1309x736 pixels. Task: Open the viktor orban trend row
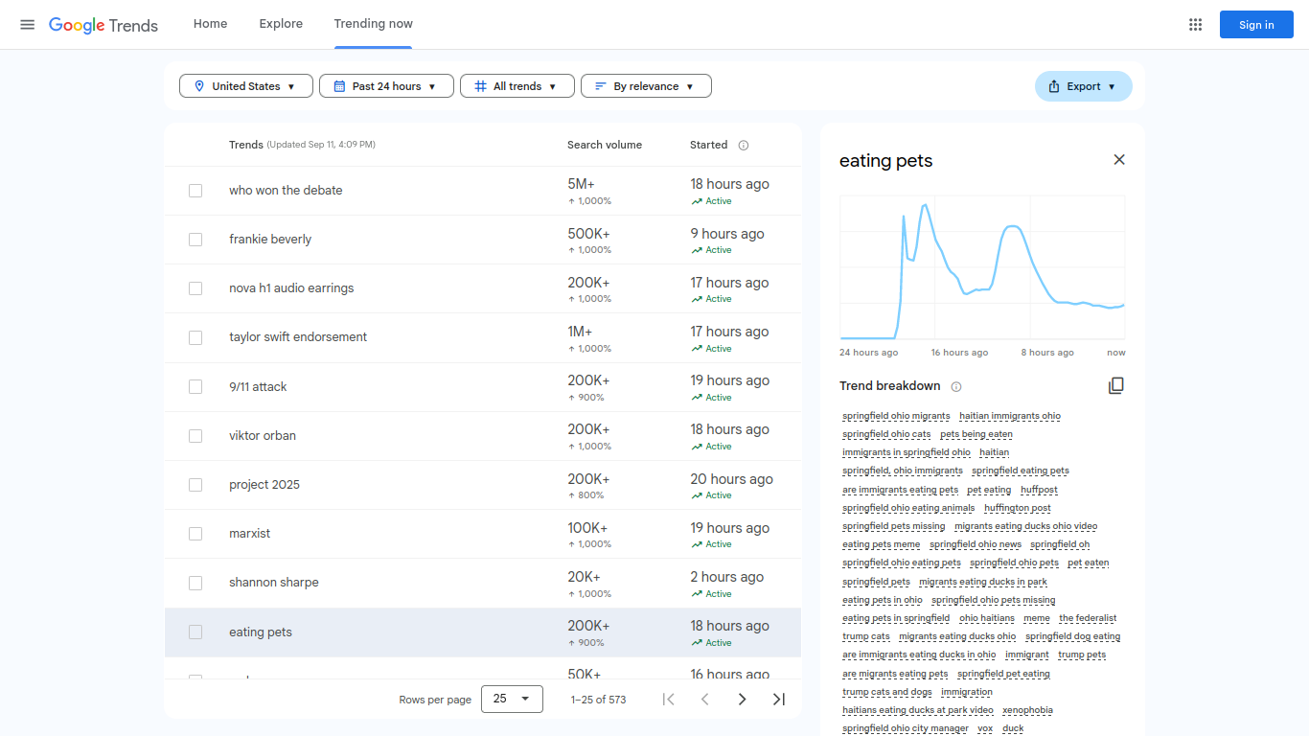483,436
